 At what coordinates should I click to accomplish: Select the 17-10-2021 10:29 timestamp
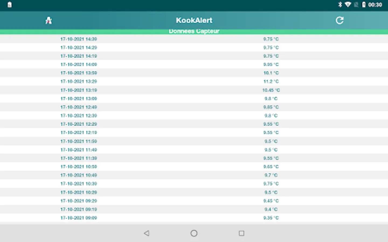[79, 192]
